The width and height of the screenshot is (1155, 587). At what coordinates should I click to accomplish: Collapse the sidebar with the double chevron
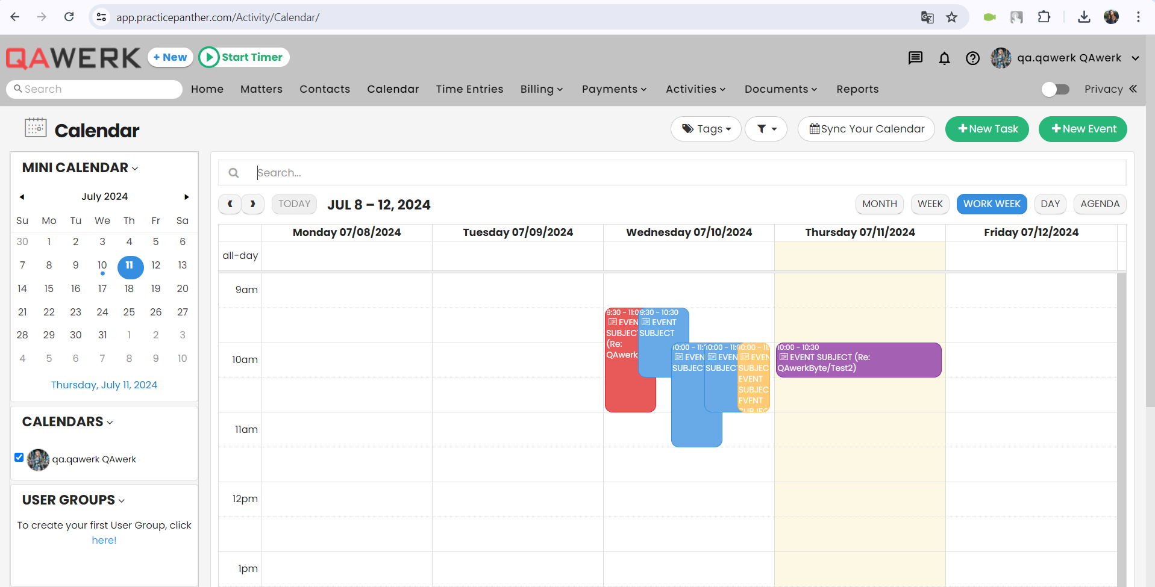coord(1133,89)
